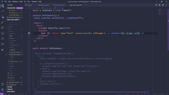
Task: Click the vertical scrollbar of the editor
Action: coord(168,30)
